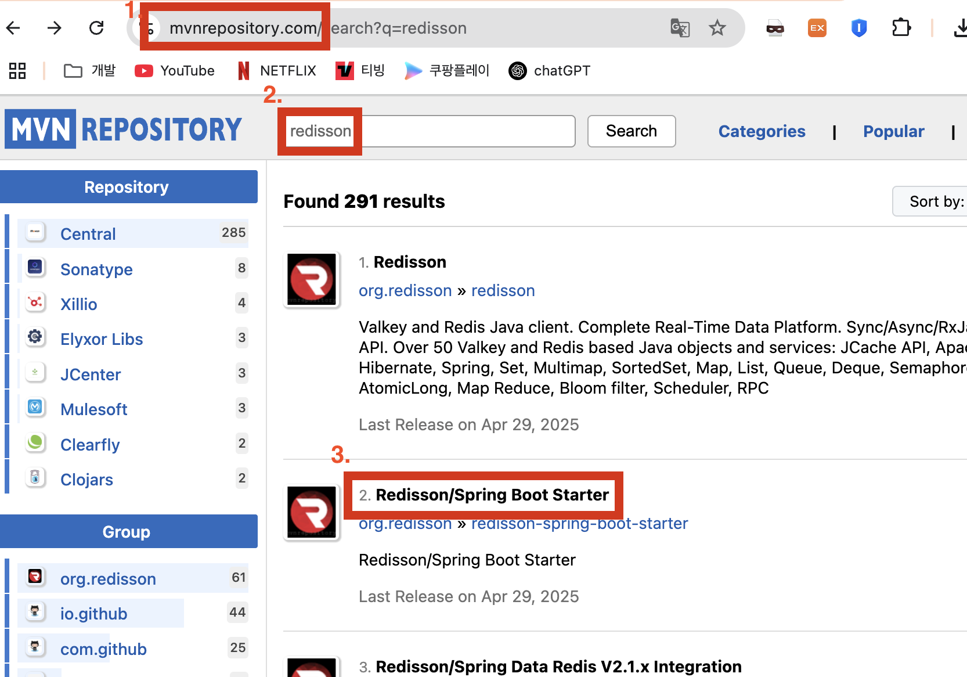Image resolution: width=967 pixels, height=677 pixels.
Task: Open the Extensions puzzle menu
Action: click(x=901, y=27)
